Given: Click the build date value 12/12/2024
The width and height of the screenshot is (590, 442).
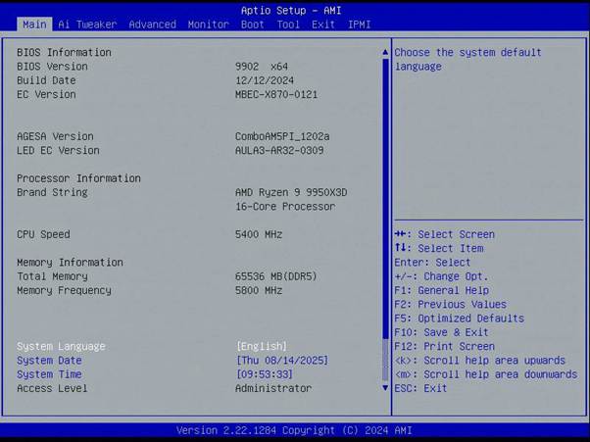Looking at the screenshot, I should pyautogui.click(x=265, y=80).
